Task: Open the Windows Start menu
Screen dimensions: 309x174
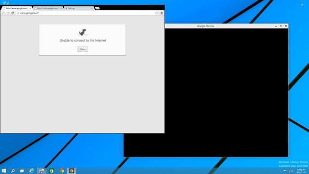Action: coord(4,171)
